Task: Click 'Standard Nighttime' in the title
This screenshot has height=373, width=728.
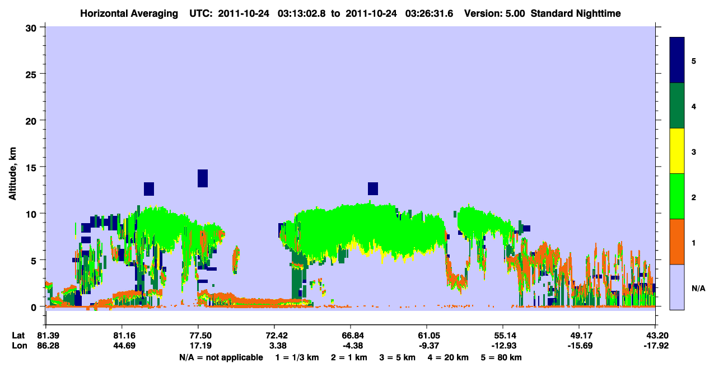Action: (x=575, y=13)
